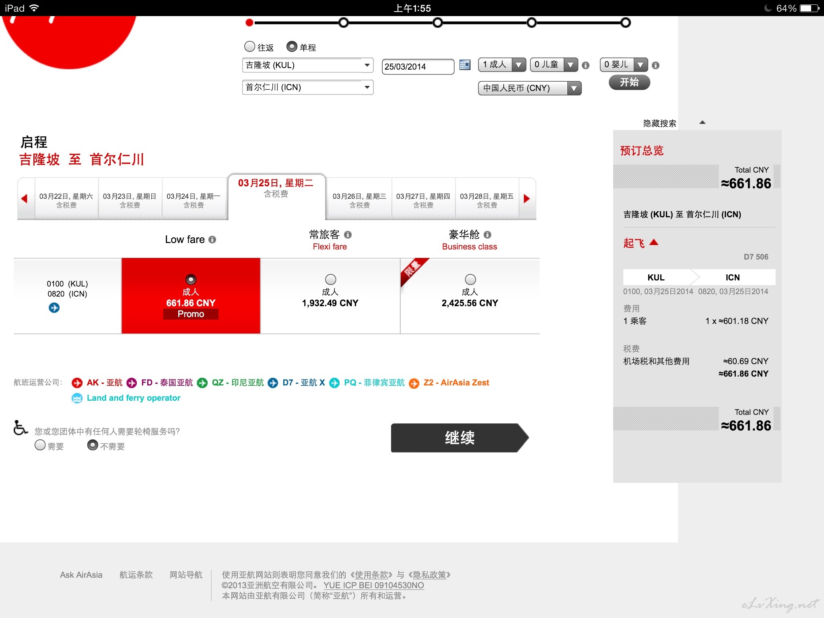This screenshot has width=824, height=618.
Task: Click next dates right red arrow
Action: [x=527, y=198]
